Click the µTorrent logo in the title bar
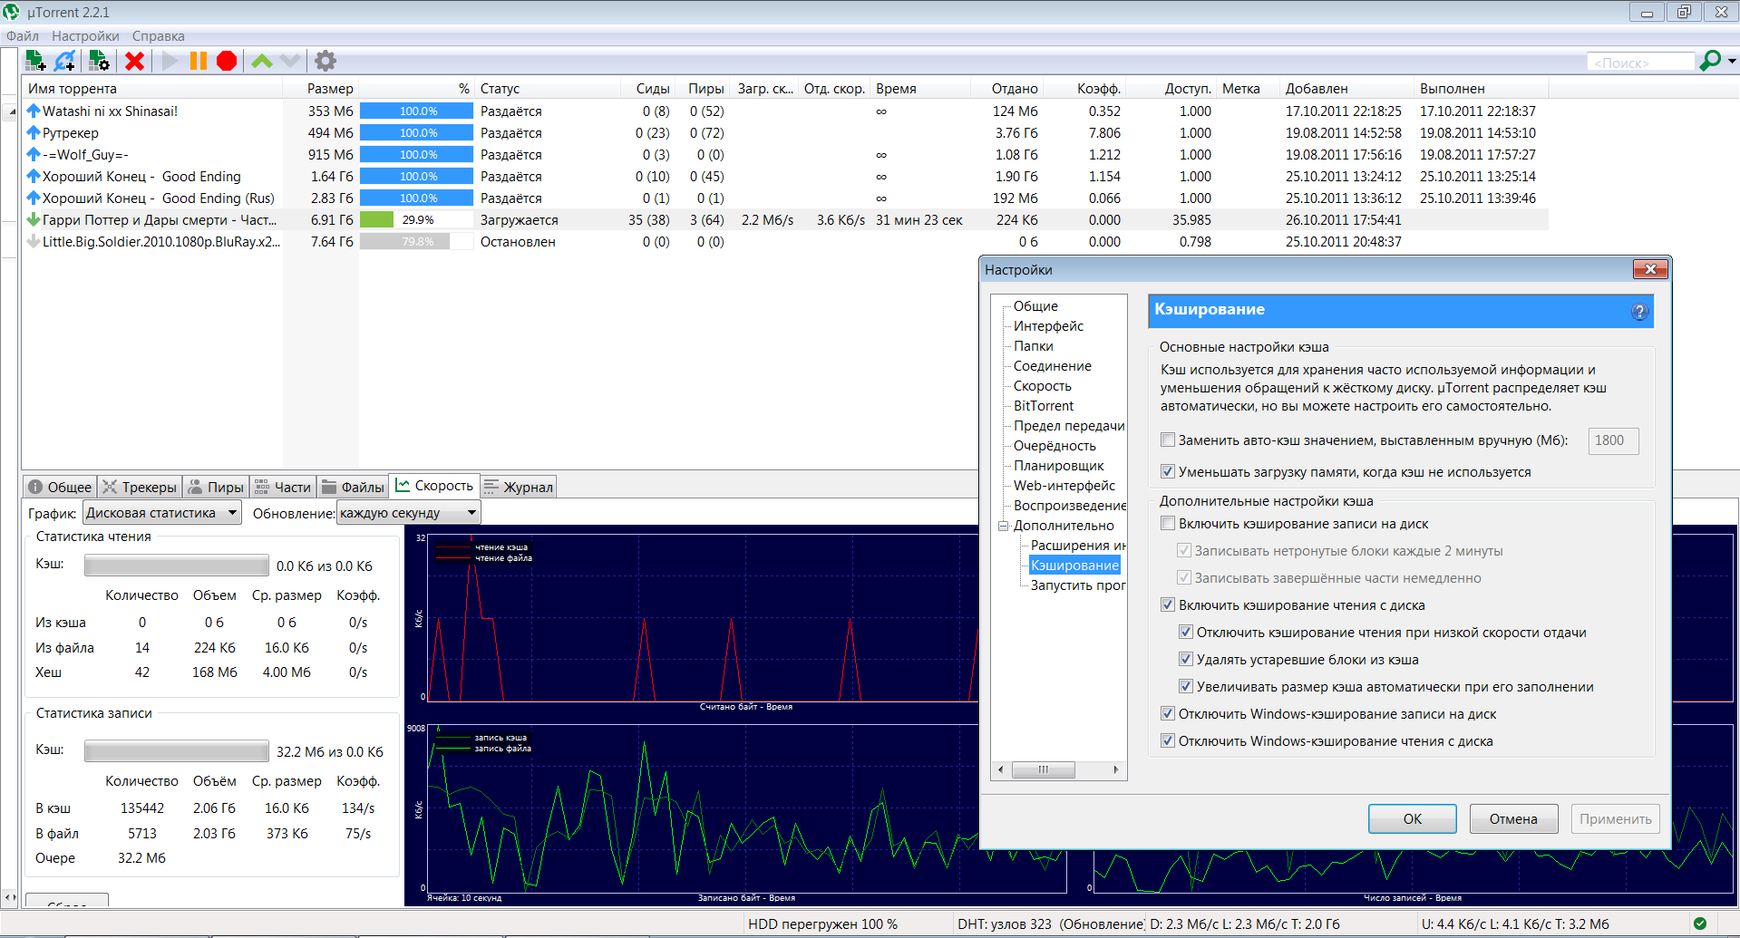1740x938 pixels. (x=11, y=12)
